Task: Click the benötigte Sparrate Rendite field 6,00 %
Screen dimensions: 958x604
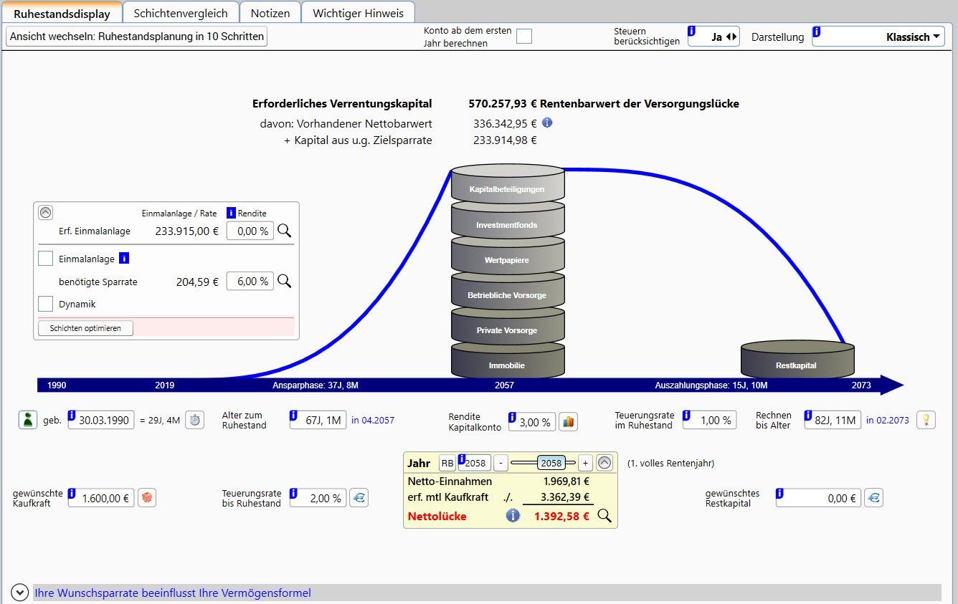Action: (x=250, y=281)
